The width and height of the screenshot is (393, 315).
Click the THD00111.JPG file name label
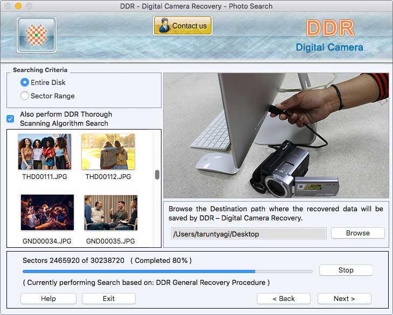tap(45, 177)
